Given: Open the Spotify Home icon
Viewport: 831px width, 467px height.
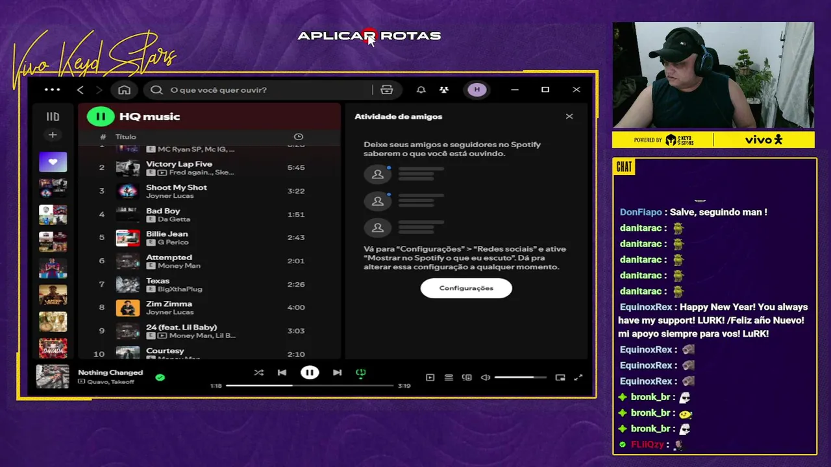Looking at the screenshot, I should click(x=124, y=90).
